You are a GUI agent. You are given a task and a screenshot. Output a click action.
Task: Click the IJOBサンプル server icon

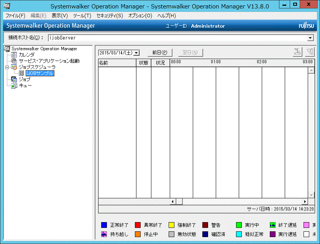click(21, 73)
